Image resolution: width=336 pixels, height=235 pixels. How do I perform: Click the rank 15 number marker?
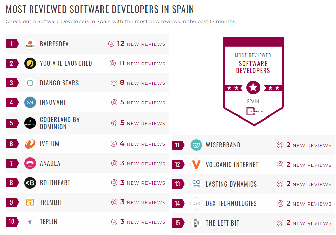[x=178, y=223]
